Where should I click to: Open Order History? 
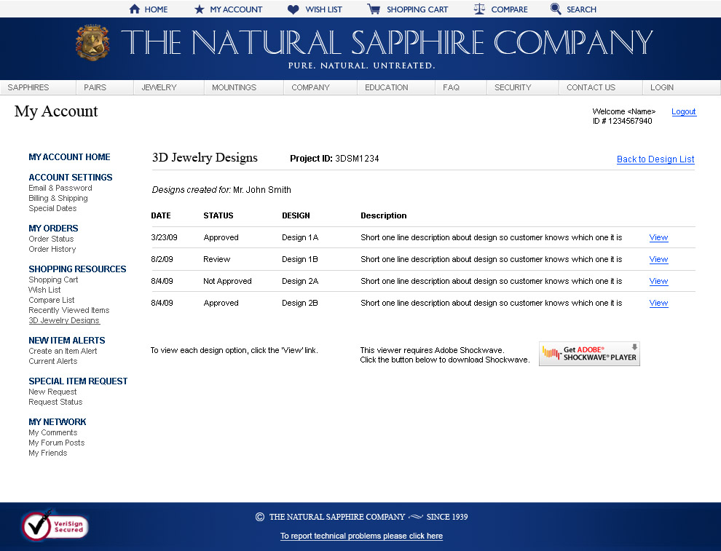pyautogui.click(x=52, y=249)
